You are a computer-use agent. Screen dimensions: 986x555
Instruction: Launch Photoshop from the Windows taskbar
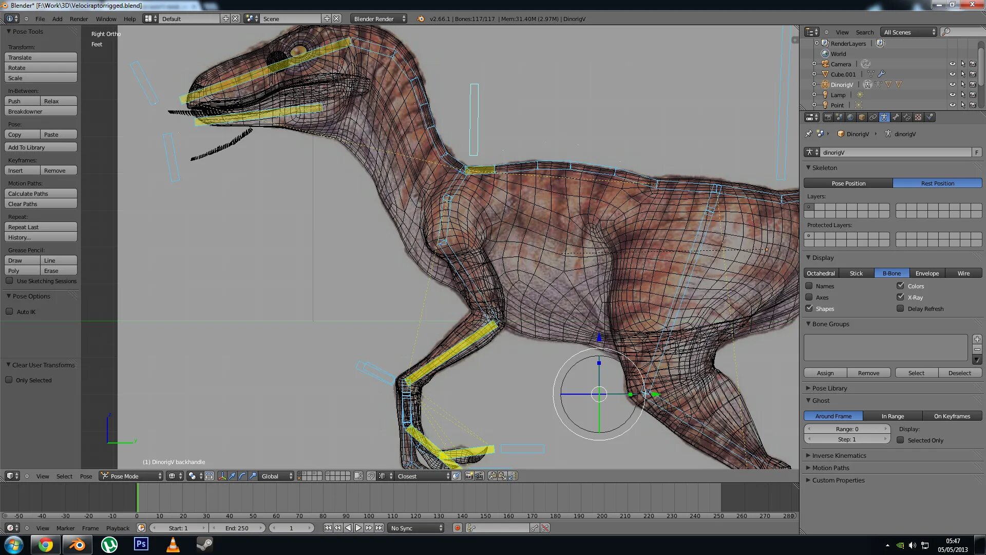pos(141,544)
